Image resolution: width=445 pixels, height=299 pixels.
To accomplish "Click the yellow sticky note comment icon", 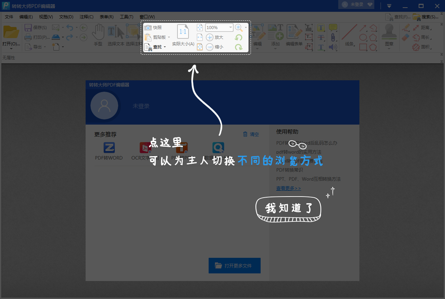I will (333, 28).
